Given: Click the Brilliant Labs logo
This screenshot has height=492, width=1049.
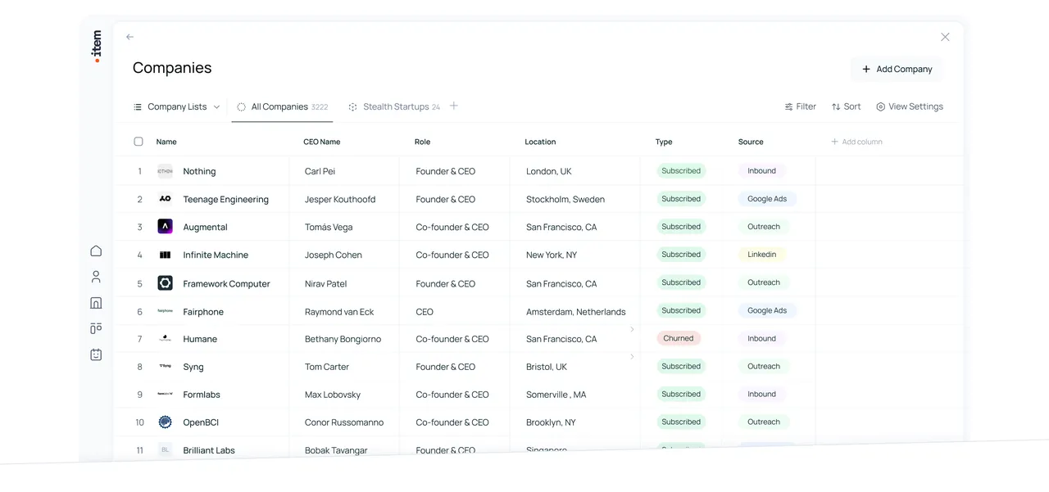Looking at the screenshot, I should coord(165,450).
